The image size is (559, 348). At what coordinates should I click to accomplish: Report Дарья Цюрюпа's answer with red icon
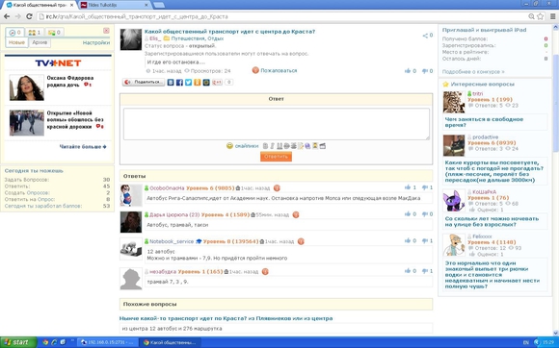[296, 214]
